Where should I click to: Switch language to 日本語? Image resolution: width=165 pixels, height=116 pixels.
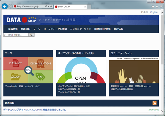[x=144, y=12]
